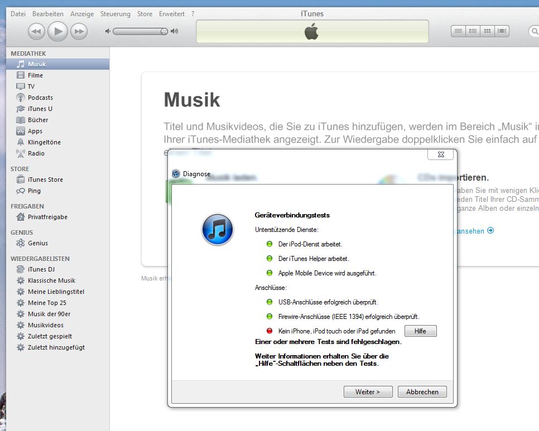
Task: Switch to album list view
Action: pyautogui.click(x=473, y=31)
